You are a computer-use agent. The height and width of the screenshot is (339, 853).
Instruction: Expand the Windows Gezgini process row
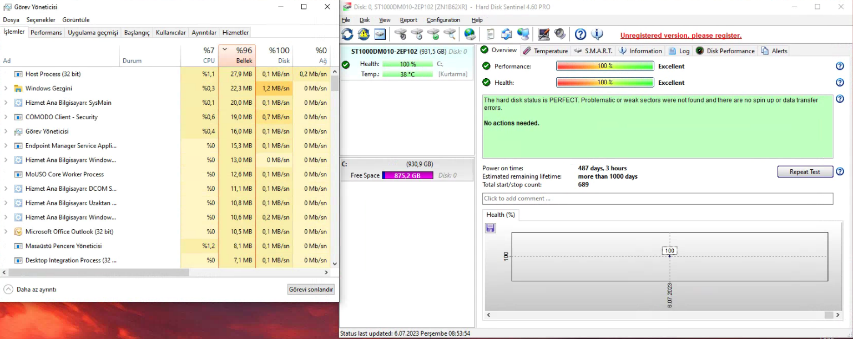click(6, 88)
